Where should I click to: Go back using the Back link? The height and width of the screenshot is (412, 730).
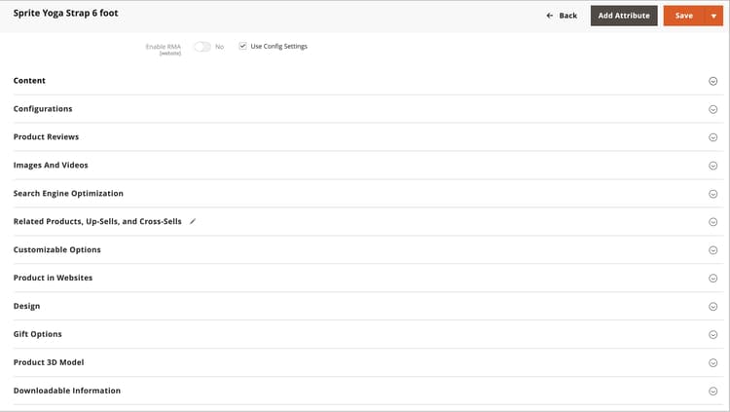pyautogui.click(x=562, y=16)
